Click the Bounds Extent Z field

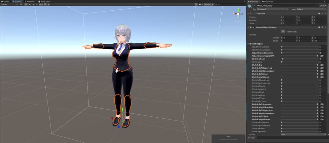click(x=320, y=40)
